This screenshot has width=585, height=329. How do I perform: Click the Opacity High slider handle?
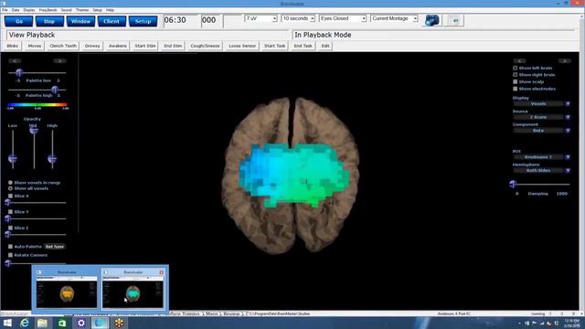pos(52,159)
